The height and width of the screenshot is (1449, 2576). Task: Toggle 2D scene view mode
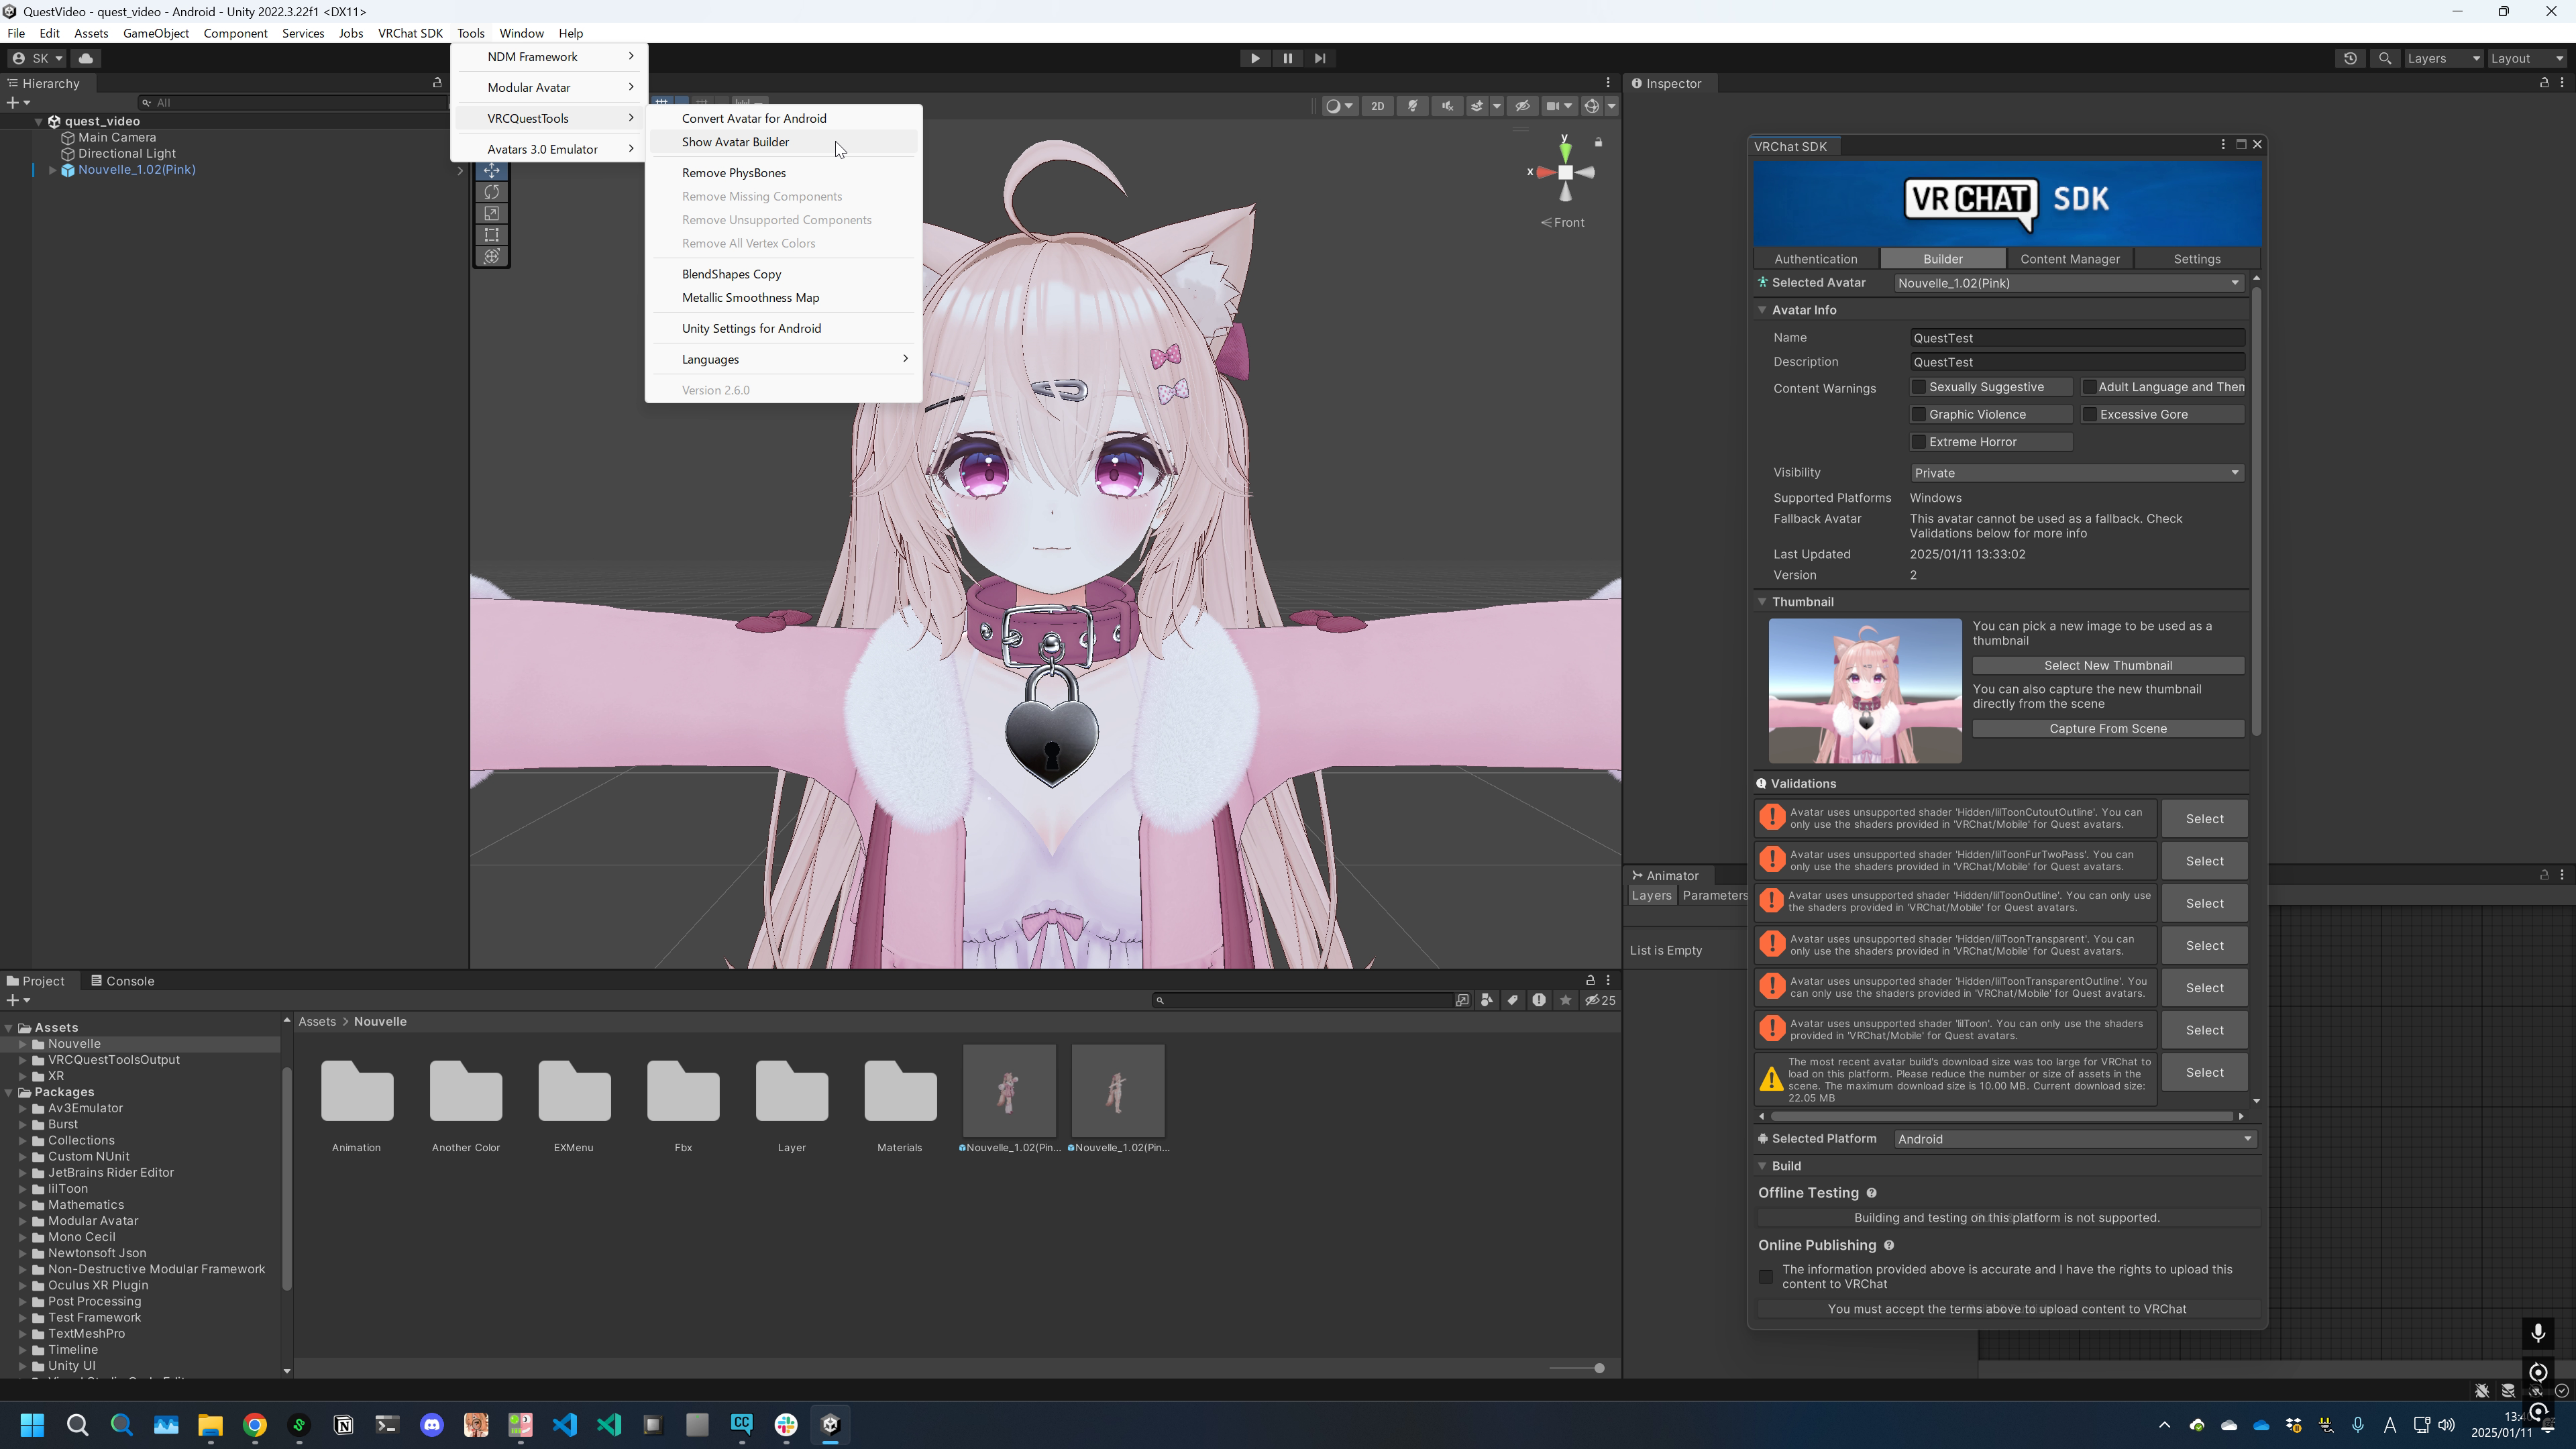coord(1377,106)
